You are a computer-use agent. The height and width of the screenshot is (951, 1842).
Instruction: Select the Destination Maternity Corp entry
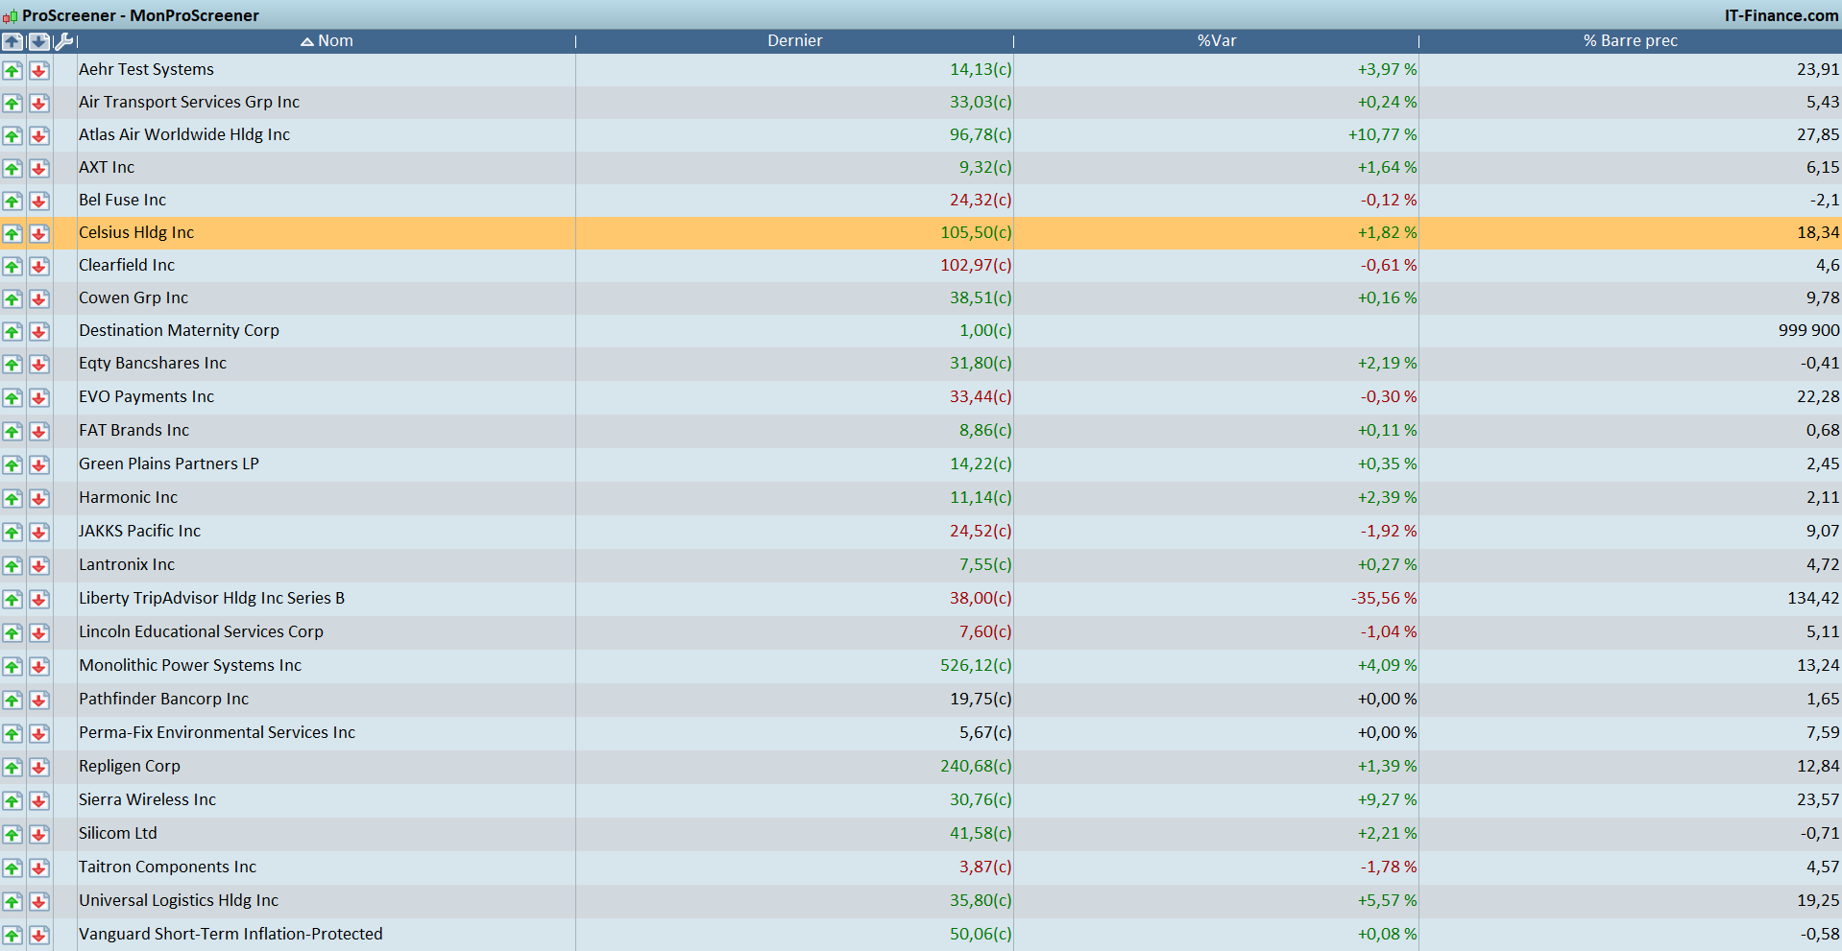pyautogui.click(x=179, y=330)
